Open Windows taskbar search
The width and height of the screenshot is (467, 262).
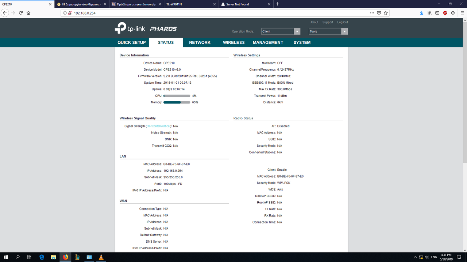tap(18, 257)
